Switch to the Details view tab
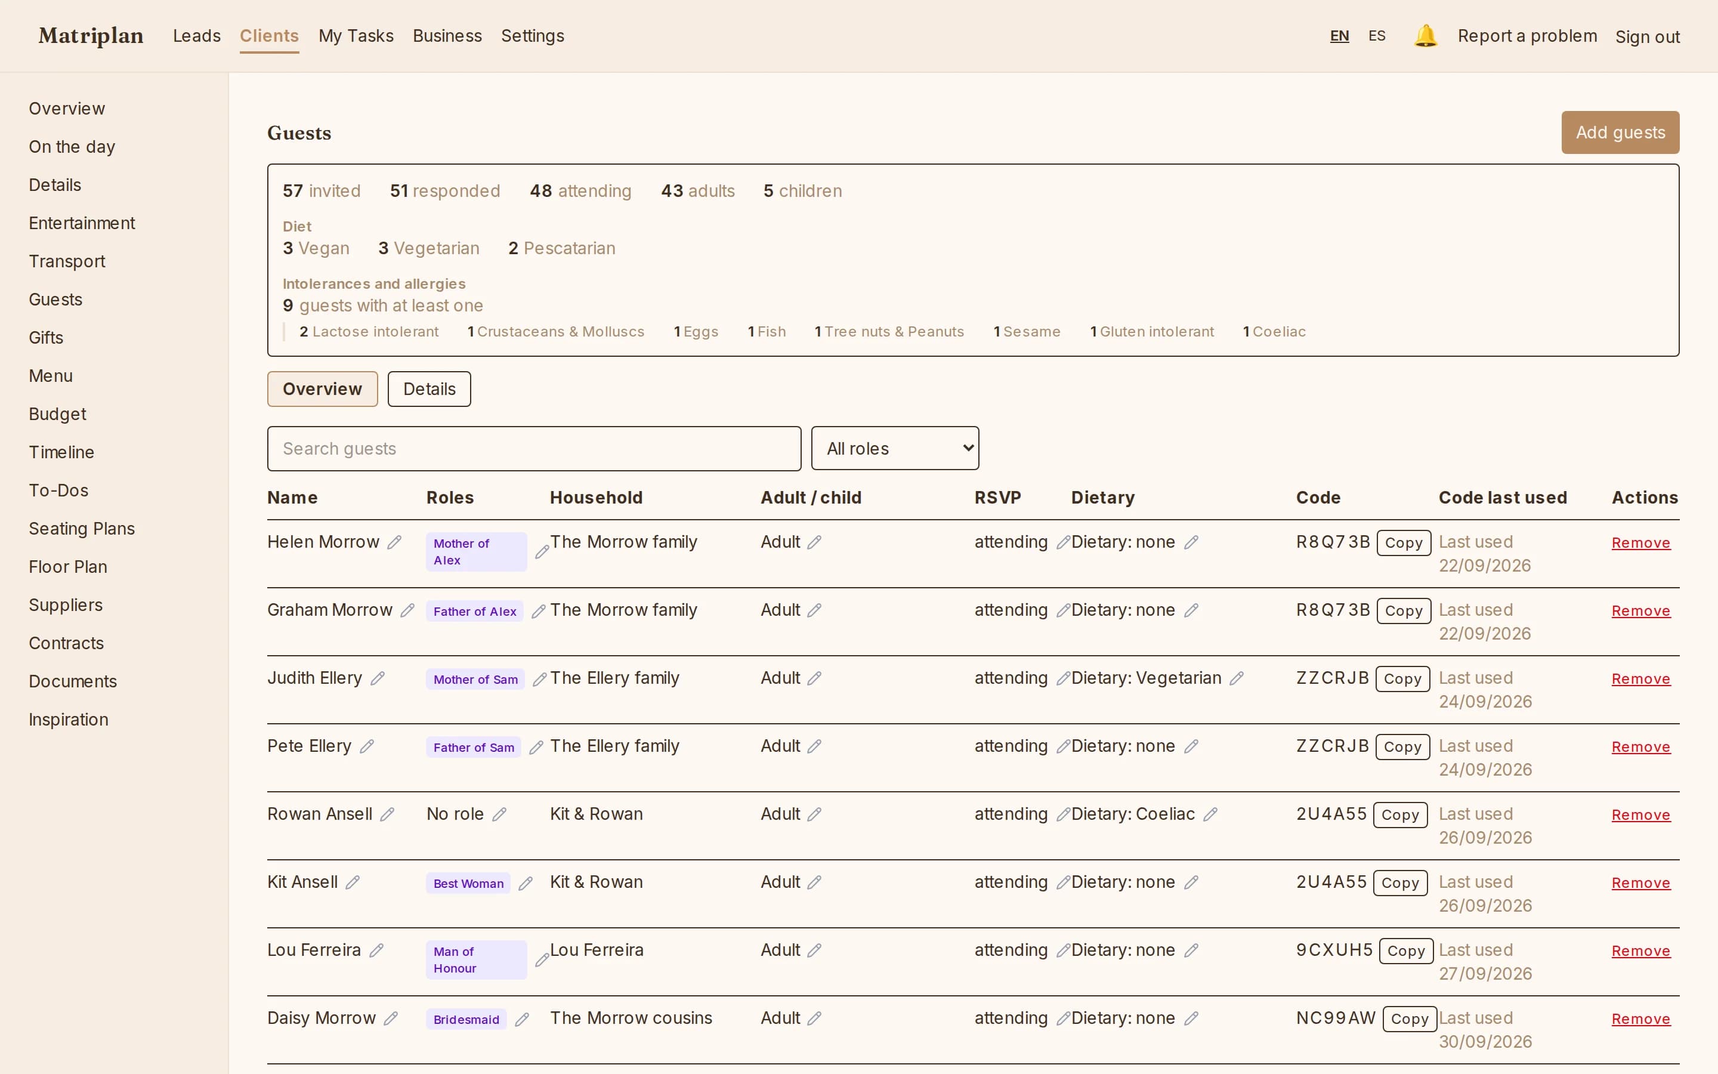The image size is (1718, 1074). pos(429,388)
